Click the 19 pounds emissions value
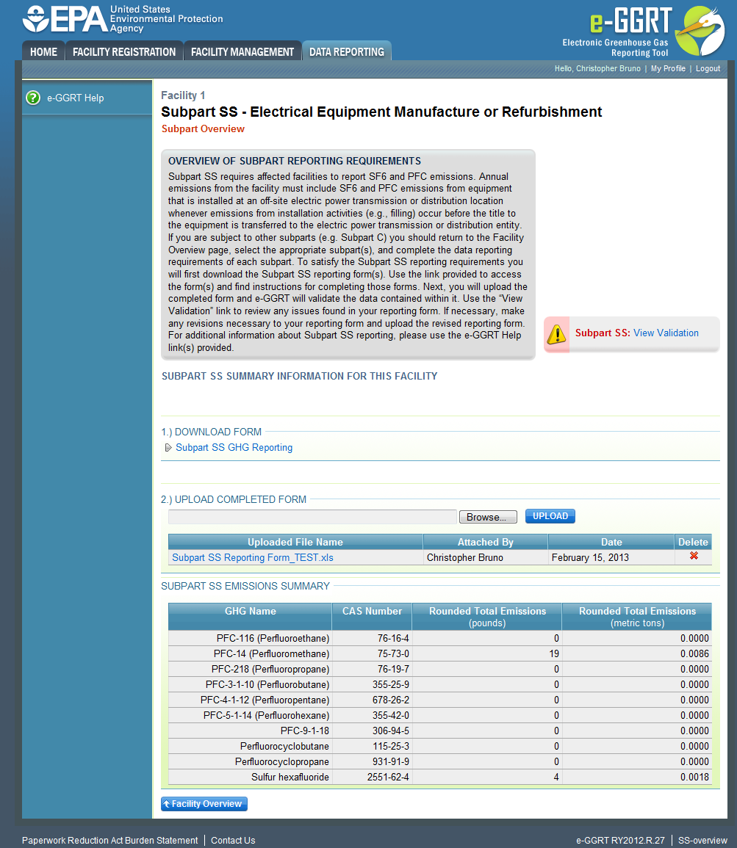The image size is (737, 848). coord(554,654)
